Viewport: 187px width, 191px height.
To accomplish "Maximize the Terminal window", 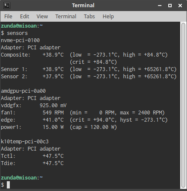I will pos(170,6).
